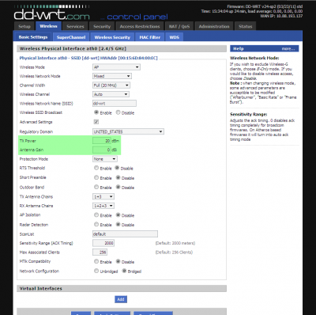
Task: Select Enable for Short Preamble
Action: (96, 177)
